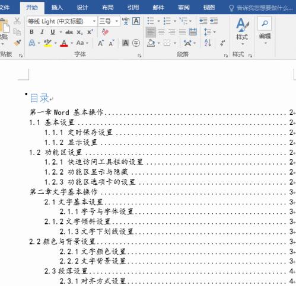Click the enclosed character 字 icon
The height and width of the screenshot is (286, 296).
pos(136,43)
